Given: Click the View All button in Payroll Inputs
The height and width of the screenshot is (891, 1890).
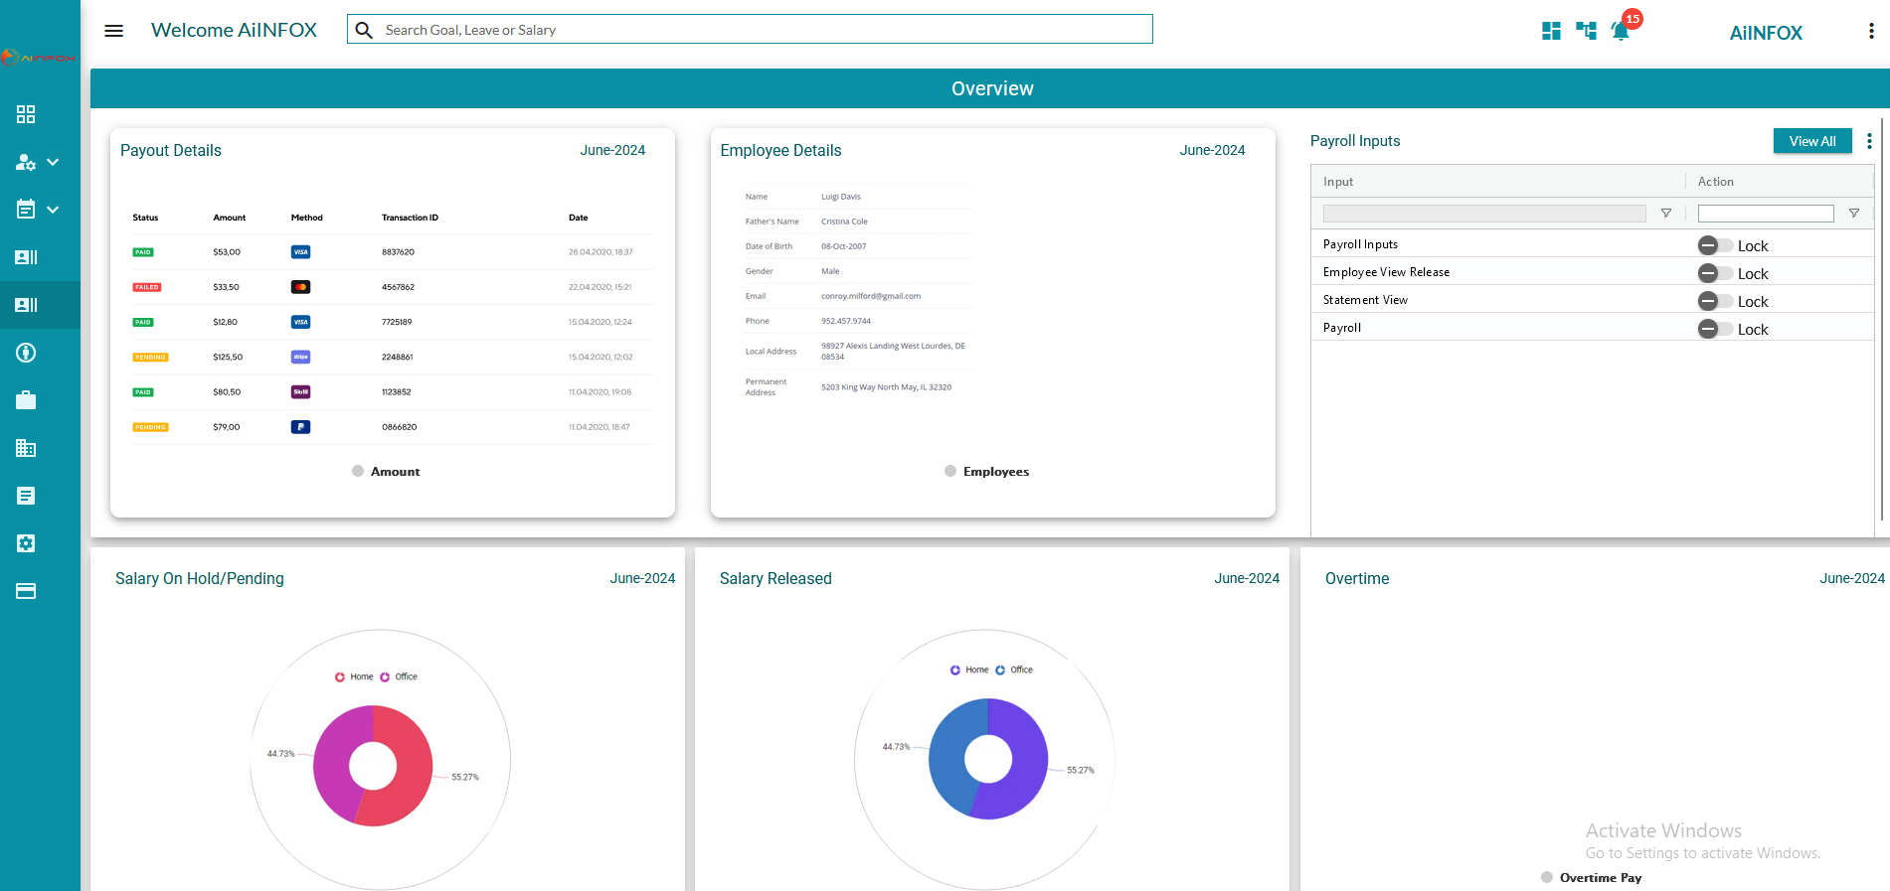Looking at the screenshot, I should [1812, 141].
